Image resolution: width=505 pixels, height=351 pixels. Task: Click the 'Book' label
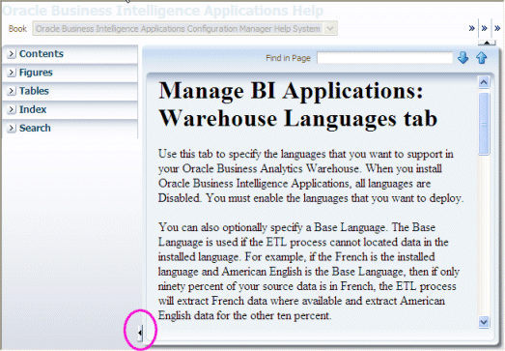17,29
